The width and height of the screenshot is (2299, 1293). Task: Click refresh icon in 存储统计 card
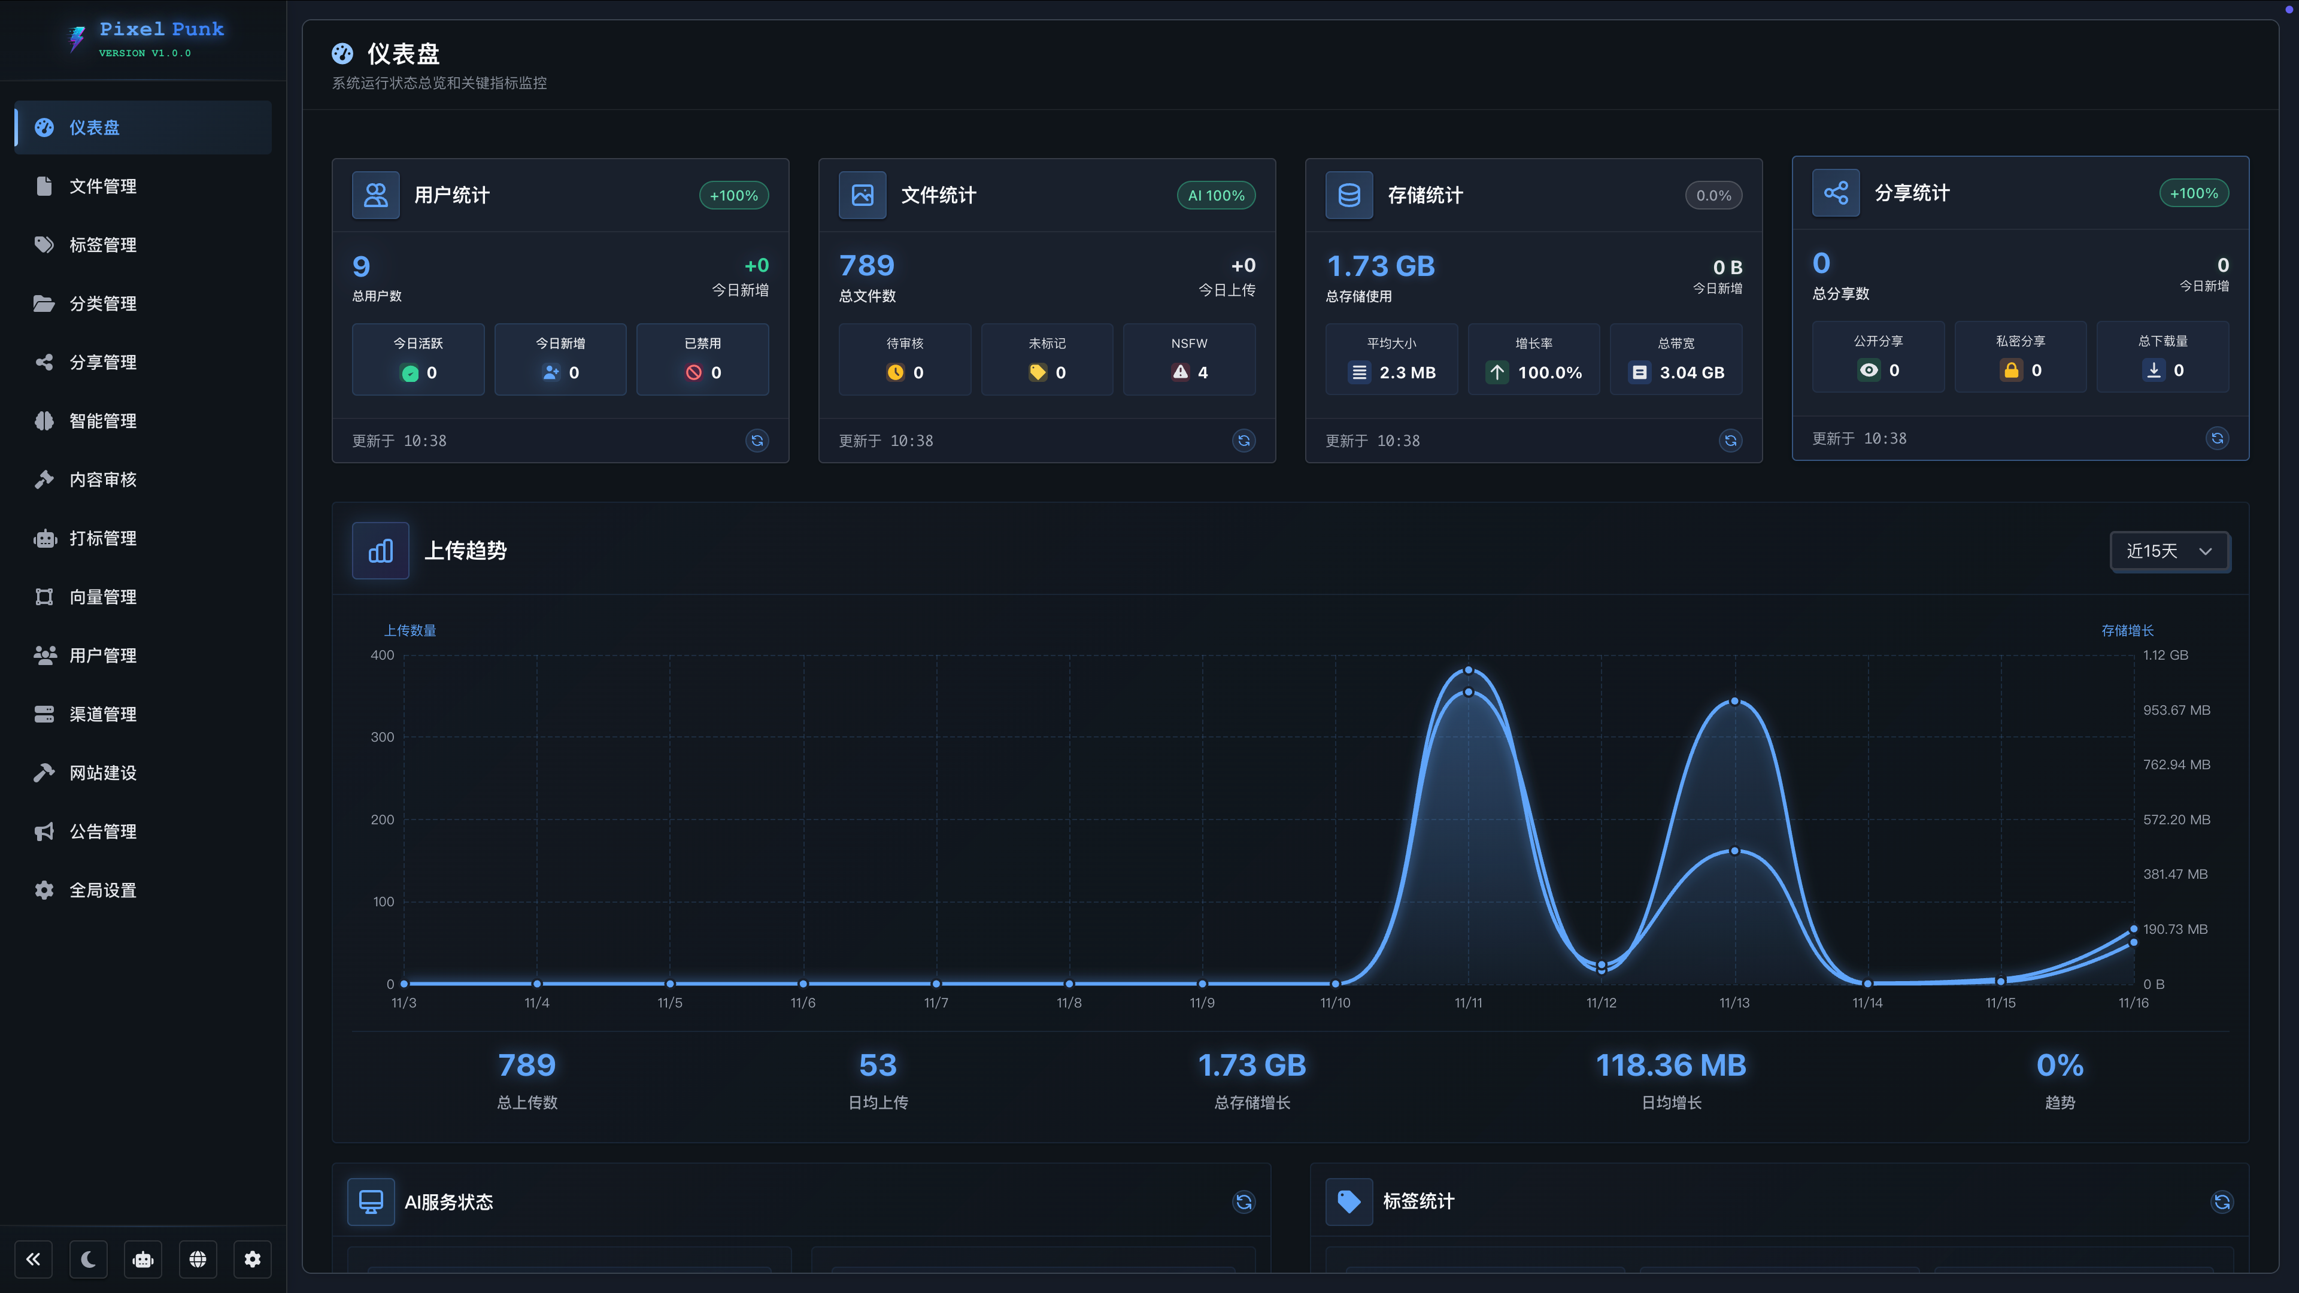coord(1730,441)
